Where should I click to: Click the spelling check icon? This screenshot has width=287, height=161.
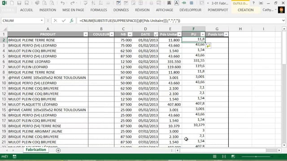click(85, 3)
